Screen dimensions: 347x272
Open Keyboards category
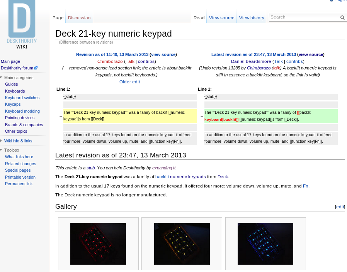pyautogui.click(x=15, y=91)
